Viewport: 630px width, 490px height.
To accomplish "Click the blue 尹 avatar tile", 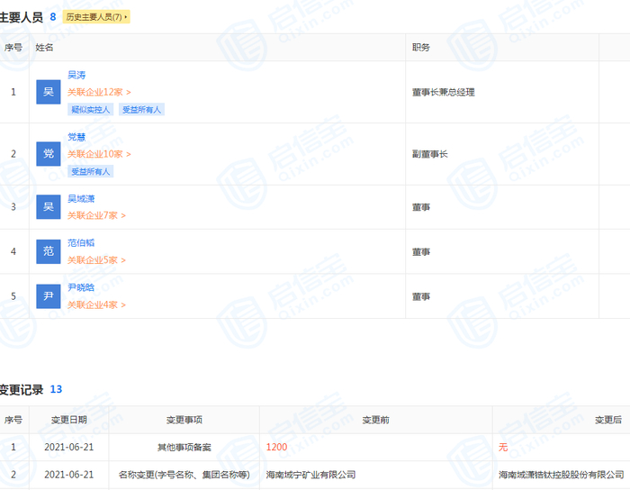I will pos(49,296).
